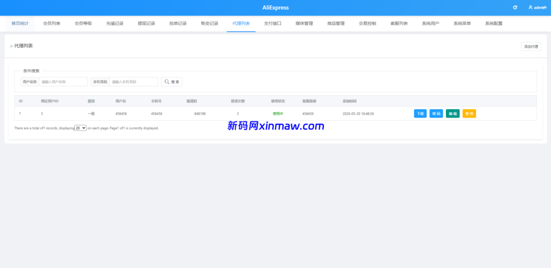Click the 密码 button for agent 7
This screenshot has height=268, width=551.
[x=436, y=114]
